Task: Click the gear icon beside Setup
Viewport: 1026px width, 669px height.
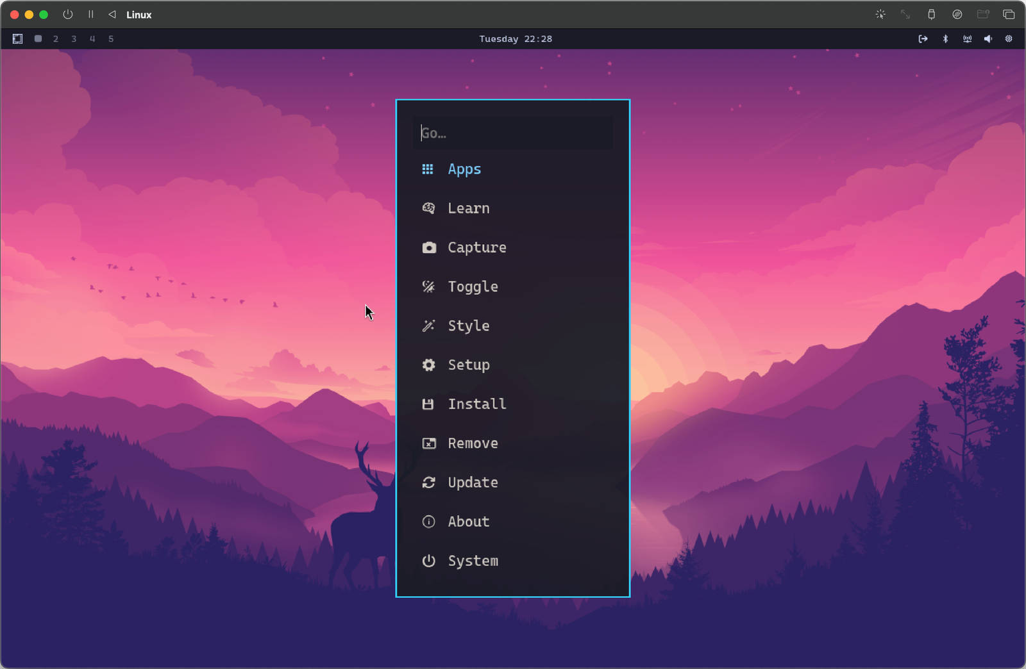Action: pos(428,365)
